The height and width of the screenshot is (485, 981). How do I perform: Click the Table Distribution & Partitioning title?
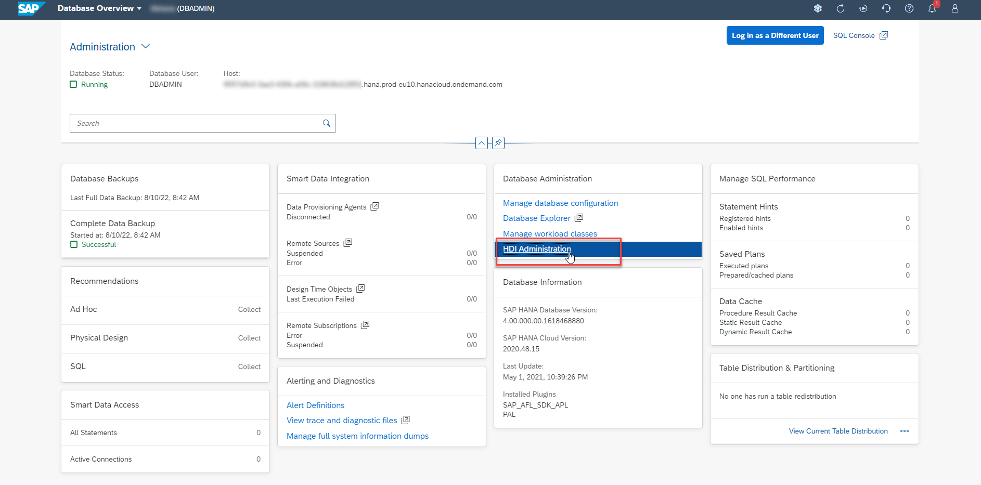click(777, 368)
